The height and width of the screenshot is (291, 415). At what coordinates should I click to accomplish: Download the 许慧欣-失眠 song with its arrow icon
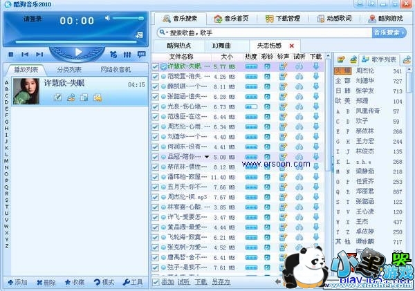(316, 66)
